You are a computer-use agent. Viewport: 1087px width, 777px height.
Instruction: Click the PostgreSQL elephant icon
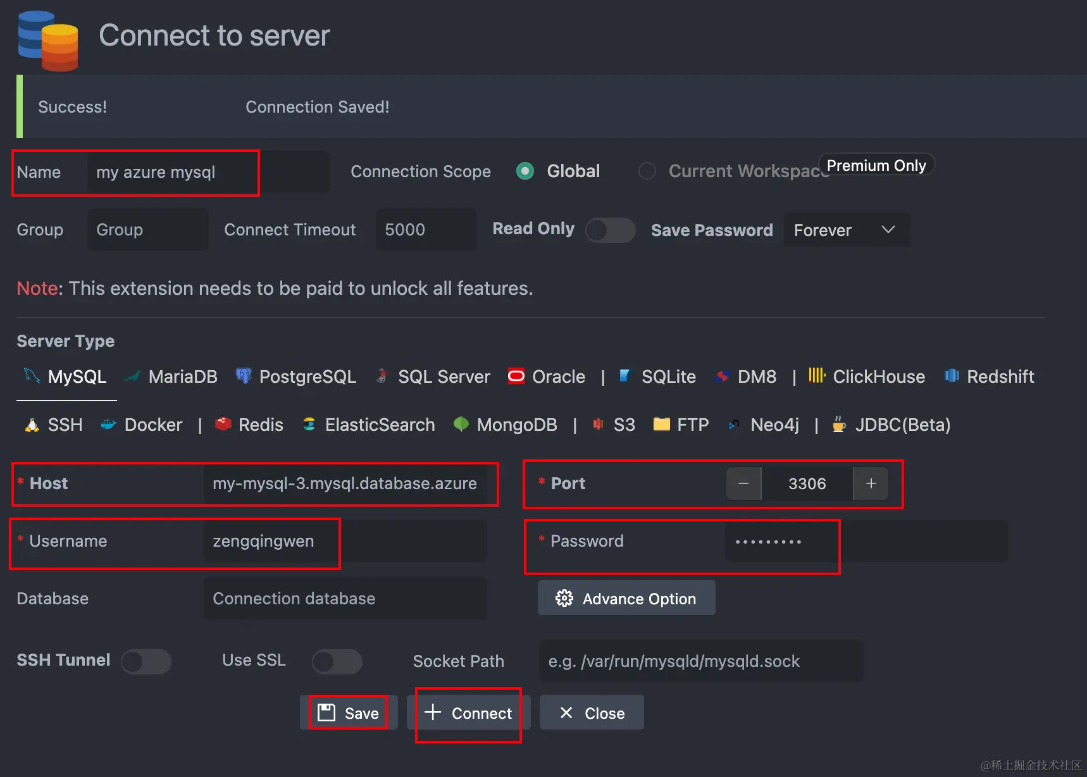click(244, 376)
